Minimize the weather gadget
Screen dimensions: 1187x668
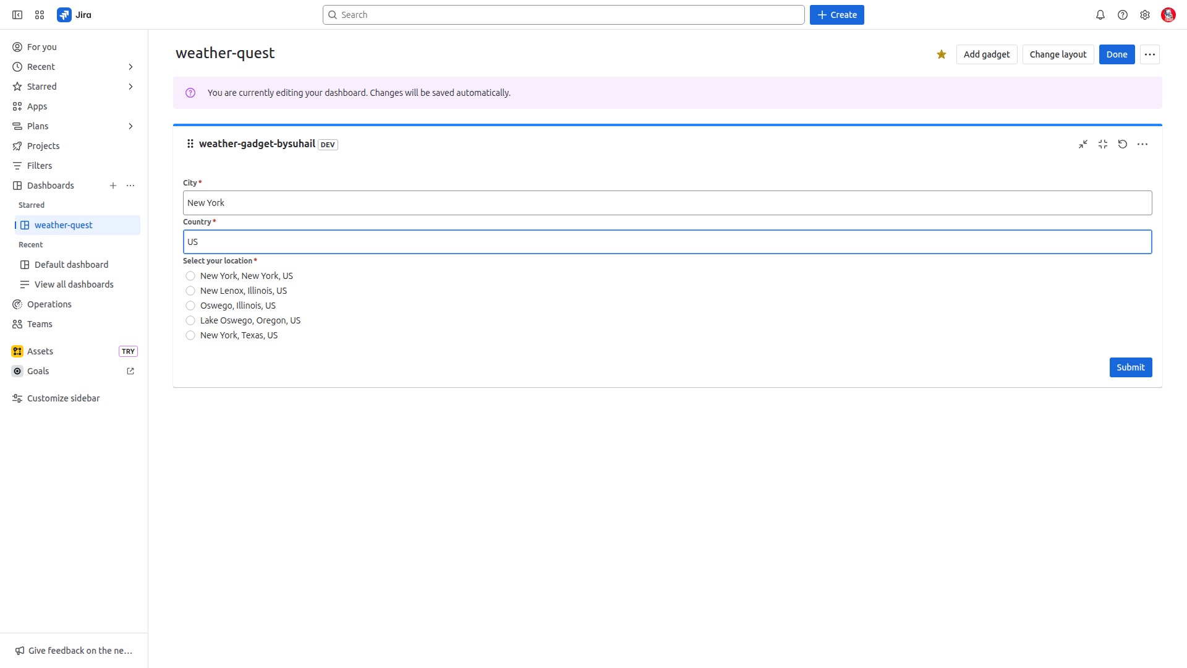tap(1083, 144)
